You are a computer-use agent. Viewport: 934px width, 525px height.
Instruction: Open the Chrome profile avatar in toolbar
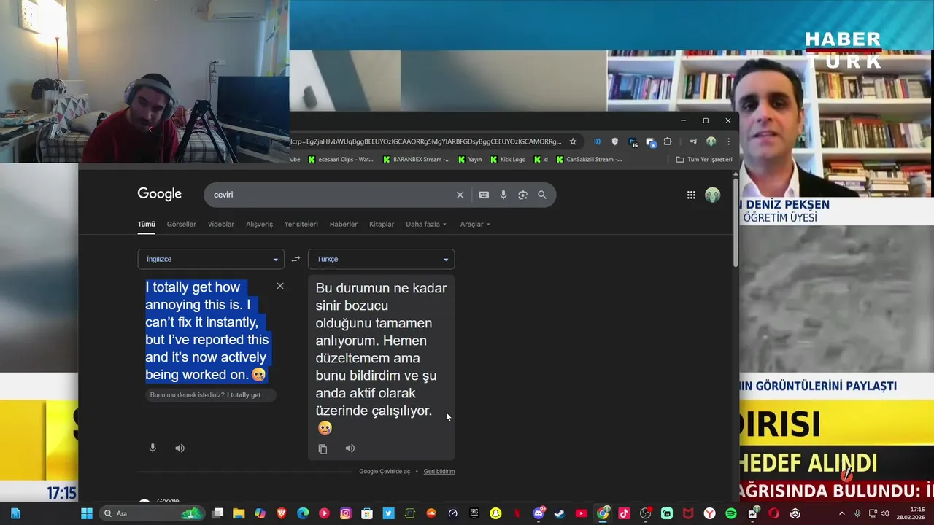point(711,141)
